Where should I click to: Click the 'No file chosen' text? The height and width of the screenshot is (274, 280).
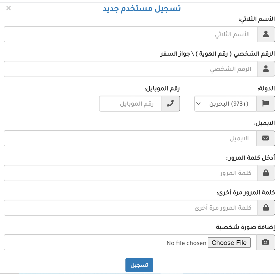pyautogui.click(x=186, y=243)
